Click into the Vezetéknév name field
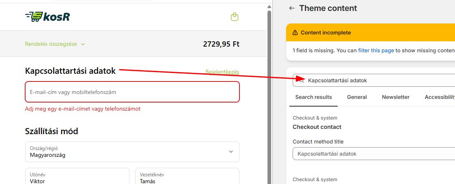455x184 pixels. [x=187, y=178]
